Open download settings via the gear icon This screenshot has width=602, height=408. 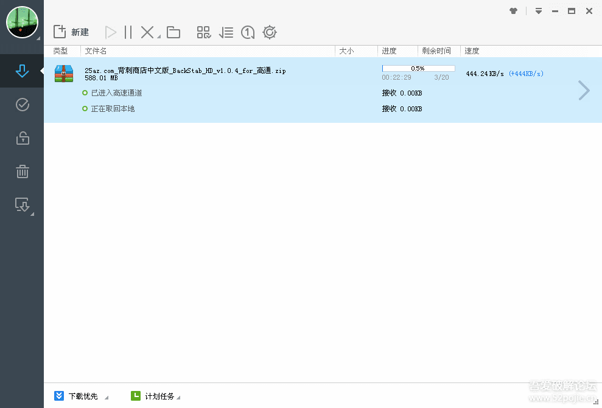pos(269,32)
